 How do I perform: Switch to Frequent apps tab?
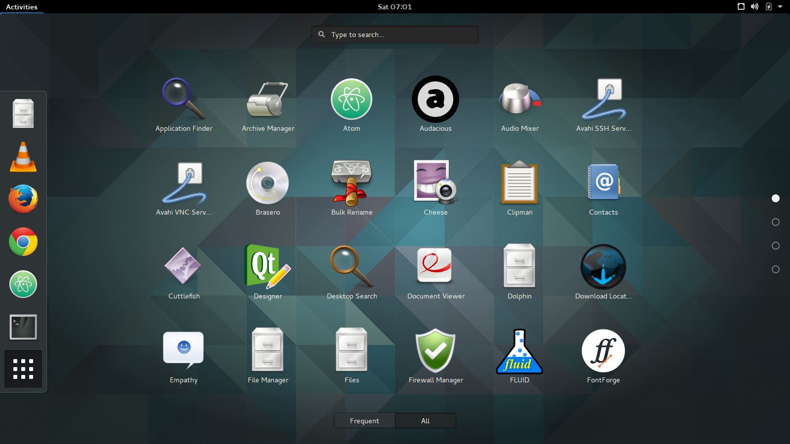click(364, 421)
